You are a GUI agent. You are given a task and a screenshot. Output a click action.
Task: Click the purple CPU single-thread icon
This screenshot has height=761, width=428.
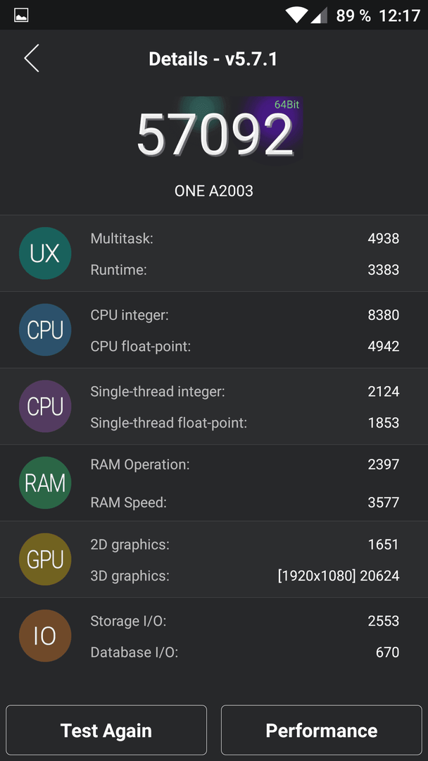coord(45,407)
